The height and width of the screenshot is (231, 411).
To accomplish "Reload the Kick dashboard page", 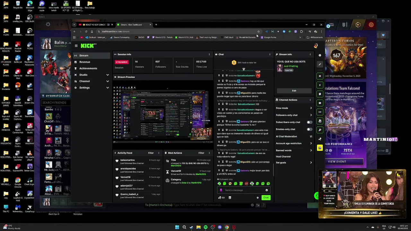I will pyautogui.click(x=86, y=31).
